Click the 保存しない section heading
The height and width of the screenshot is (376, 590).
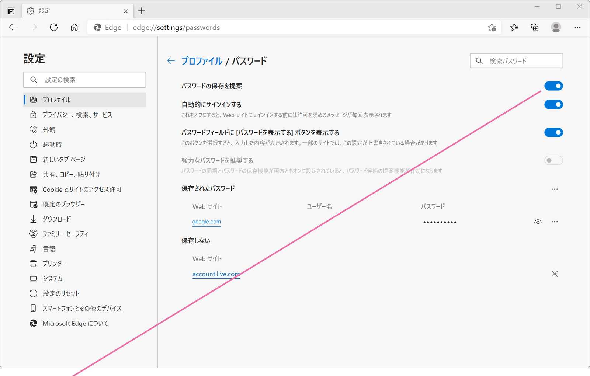[x=196, y=240]
